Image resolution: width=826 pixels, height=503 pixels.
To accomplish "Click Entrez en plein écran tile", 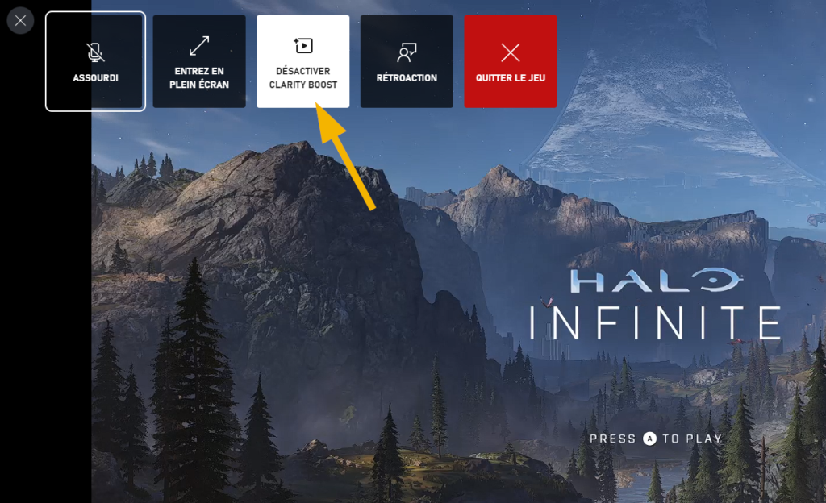I will coord(199,61).
